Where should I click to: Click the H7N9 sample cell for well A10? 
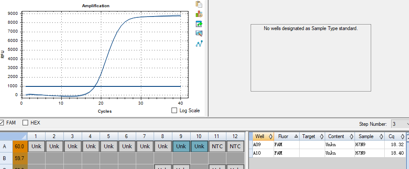pos(369,153)
